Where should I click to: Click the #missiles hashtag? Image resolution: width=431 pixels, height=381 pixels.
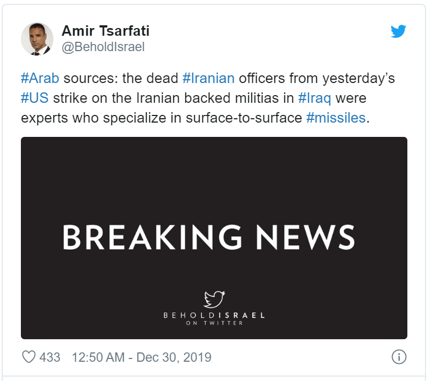(x=335, y=118)
